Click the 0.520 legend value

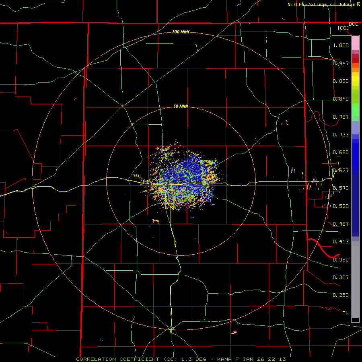[x=341, y=206]
